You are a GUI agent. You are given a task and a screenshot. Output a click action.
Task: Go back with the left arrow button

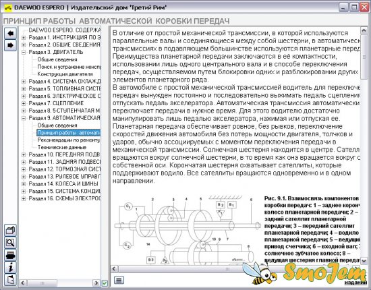tap(10, 33)
